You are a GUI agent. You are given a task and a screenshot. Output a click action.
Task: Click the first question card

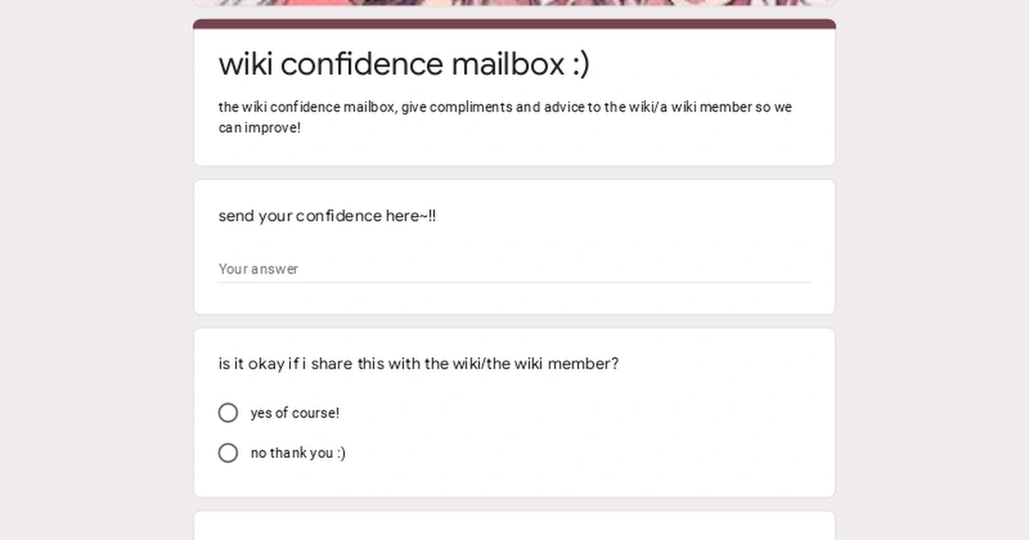(x=514, y=246)
